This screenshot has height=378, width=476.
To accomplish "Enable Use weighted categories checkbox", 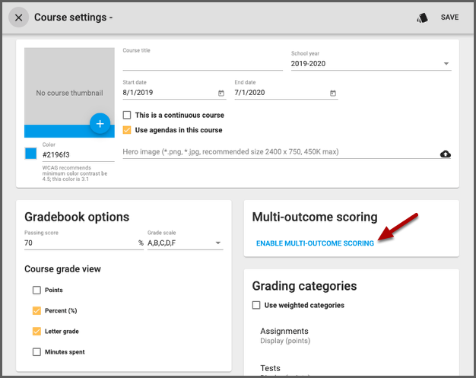I will tap(256, 305).
